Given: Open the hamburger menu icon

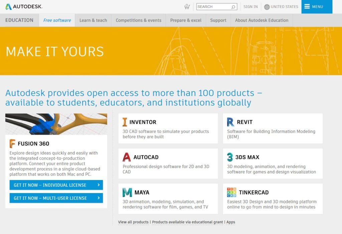Looking at the screenshot, I should click(307, 7).
